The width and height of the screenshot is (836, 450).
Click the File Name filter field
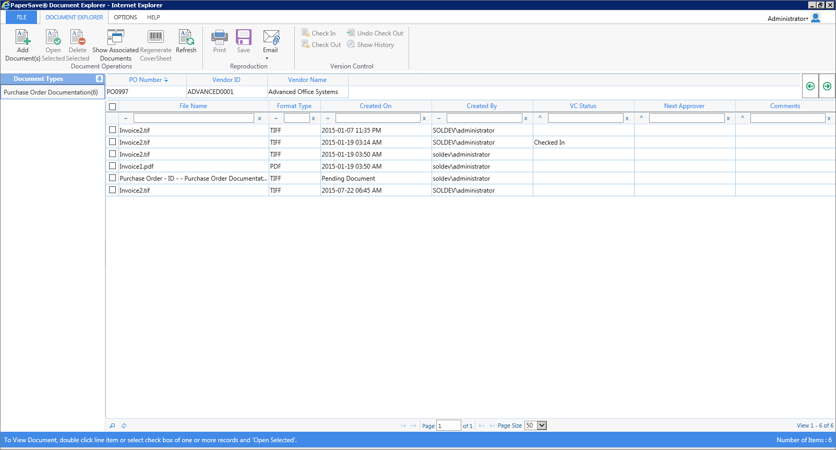pos(194,118)
